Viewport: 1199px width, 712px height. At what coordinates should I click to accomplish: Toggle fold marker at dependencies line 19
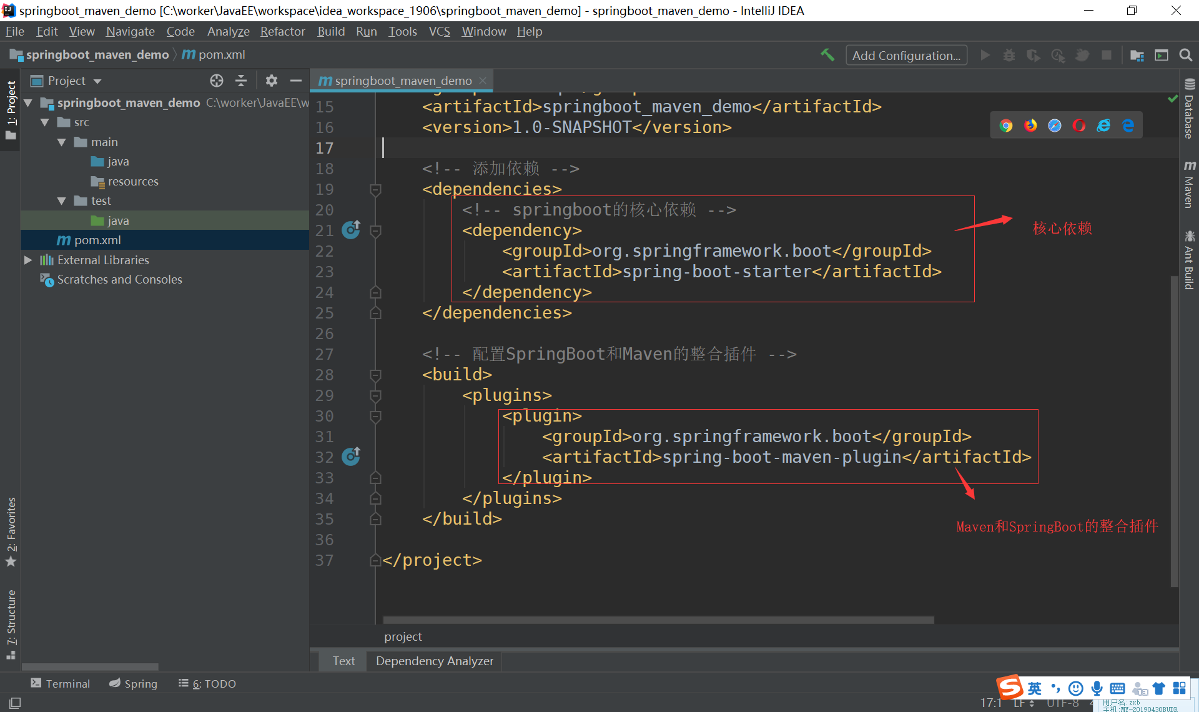[x=375, y=189]
